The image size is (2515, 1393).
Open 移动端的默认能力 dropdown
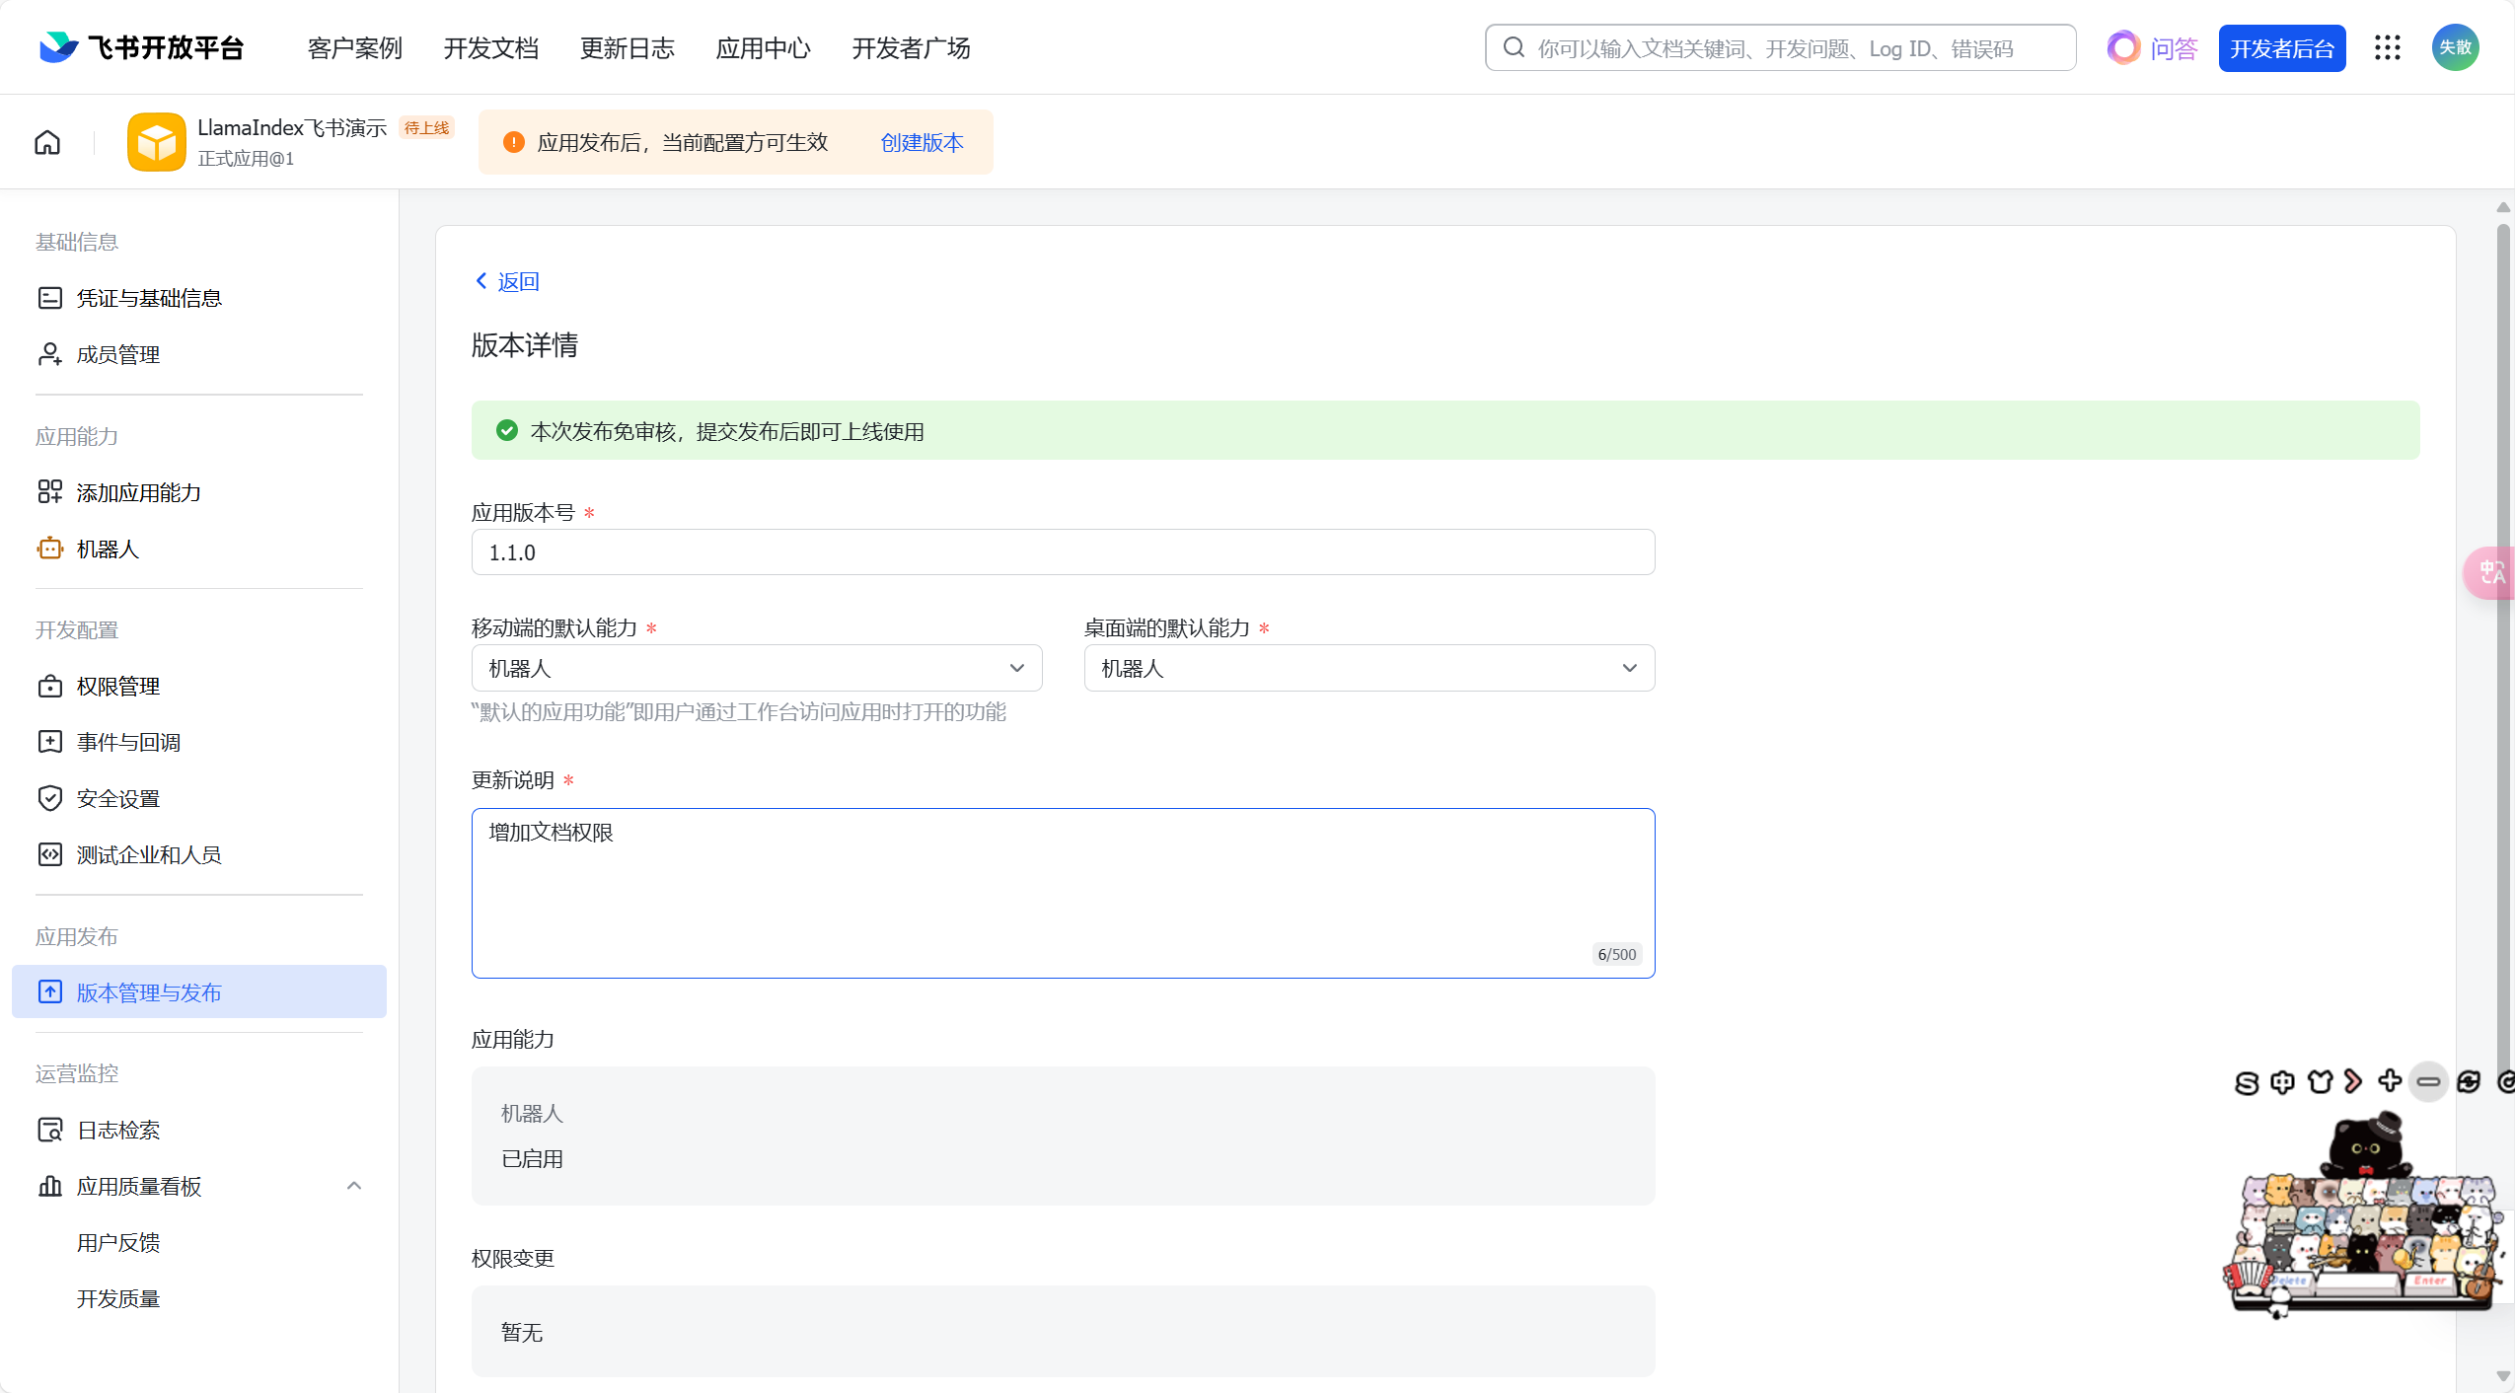[756, 668]
